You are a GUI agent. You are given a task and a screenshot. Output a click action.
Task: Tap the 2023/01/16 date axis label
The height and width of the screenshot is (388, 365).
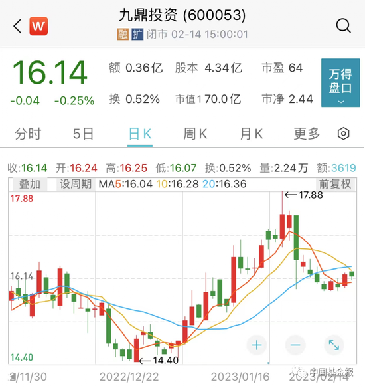coord(240,377)
